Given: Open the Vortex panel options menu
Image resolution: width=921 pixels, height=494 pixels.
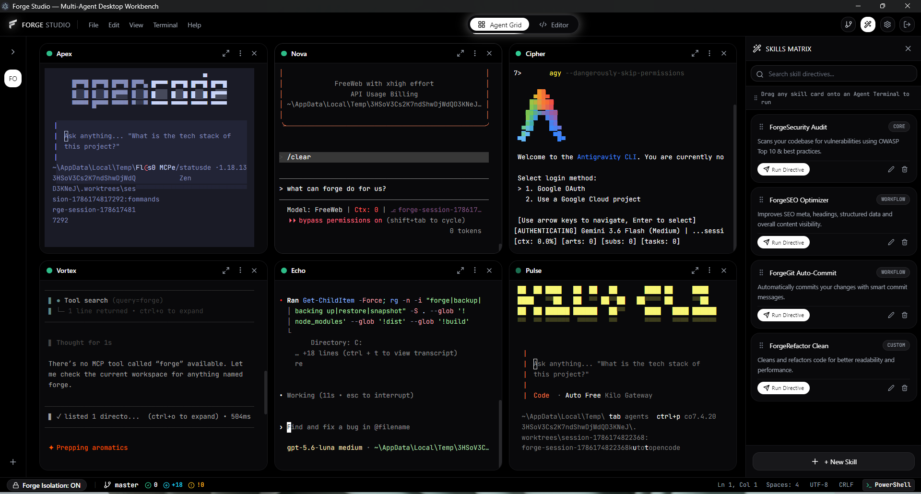Looking at the screenshot, I should click(x=240, y=271).
